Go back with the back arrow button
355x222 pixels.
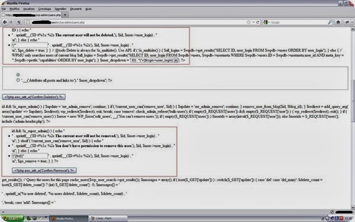pyautogui.click(x=5, y=22)
